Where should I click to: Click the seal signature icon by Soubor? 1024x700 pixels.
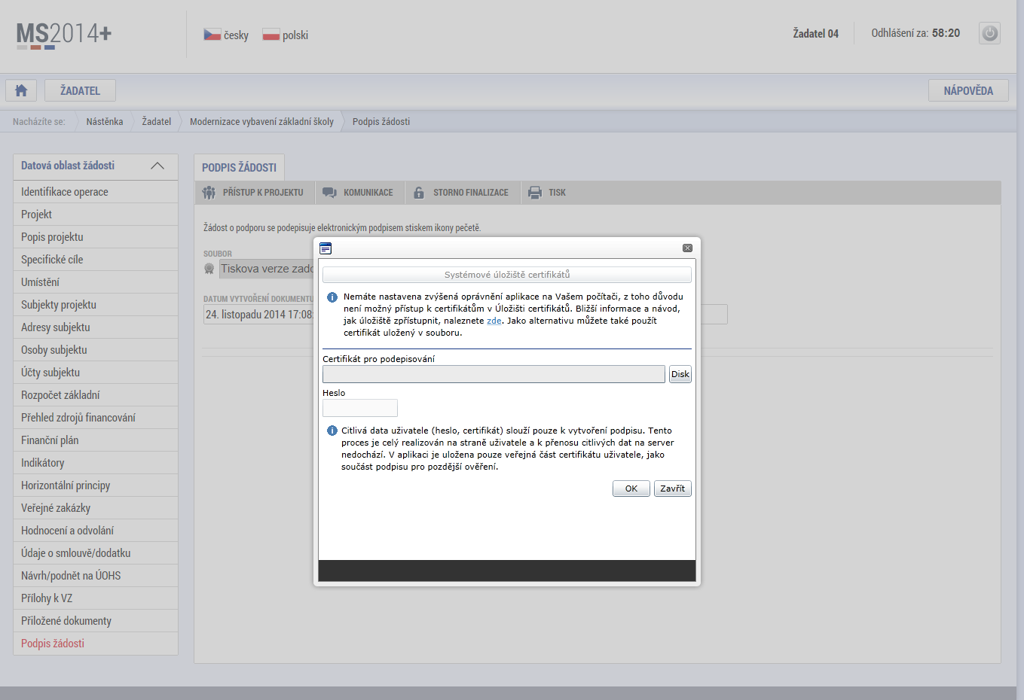pyautogui.click(x=209, y=269)
